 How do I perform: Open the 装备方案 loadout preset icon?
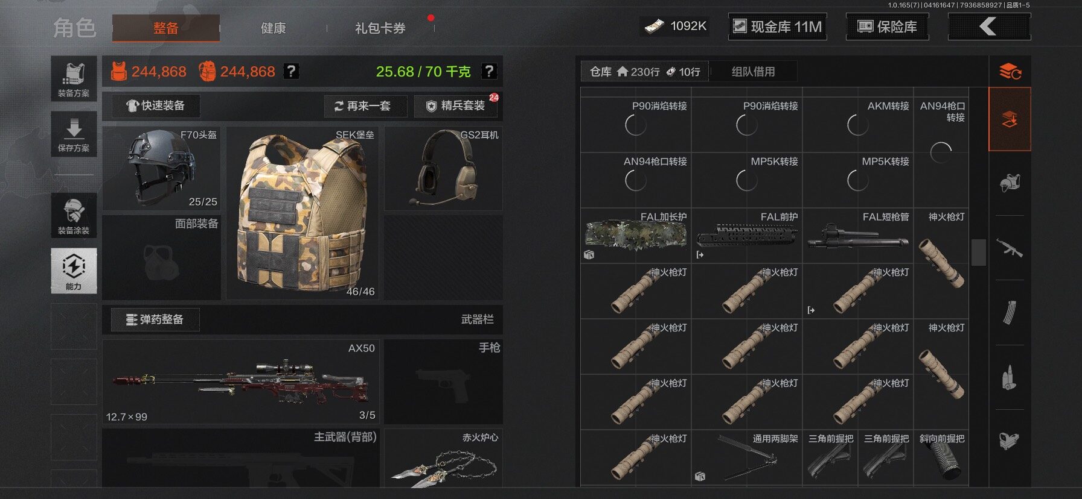[74, 78]
